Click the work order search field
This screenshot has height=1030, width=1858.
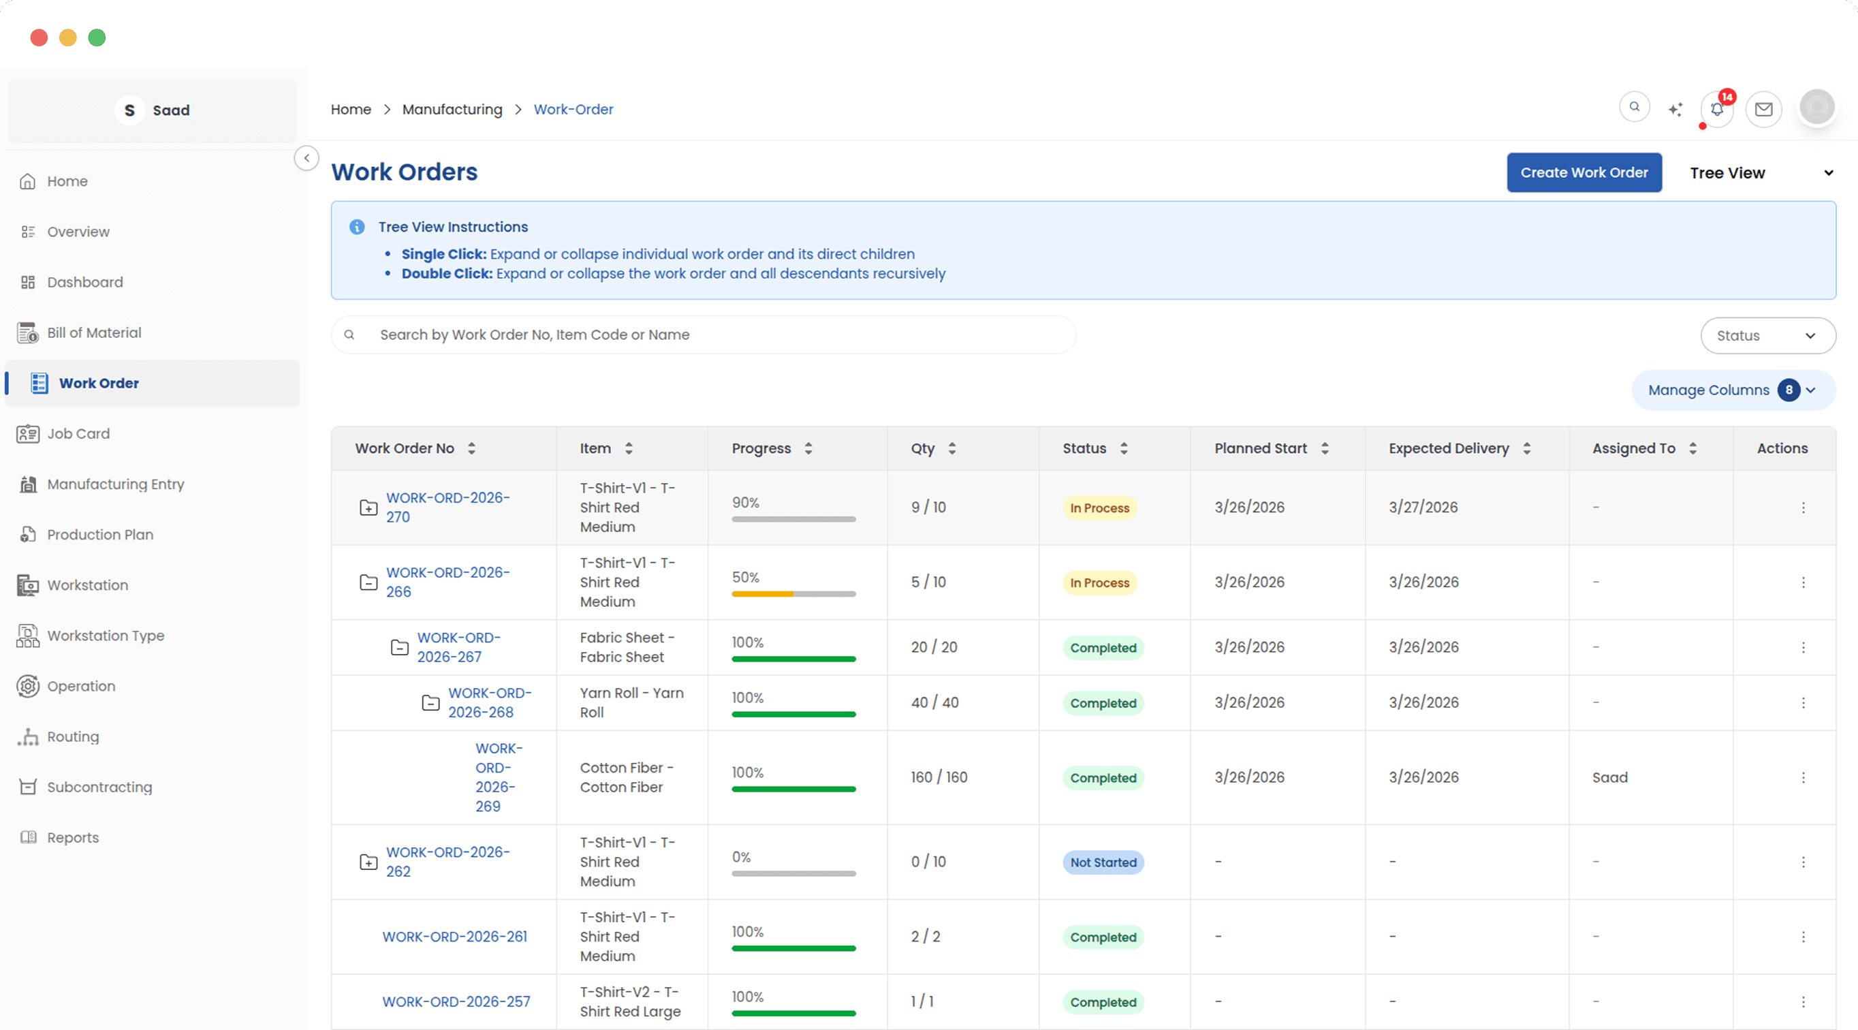pos(714,335)
